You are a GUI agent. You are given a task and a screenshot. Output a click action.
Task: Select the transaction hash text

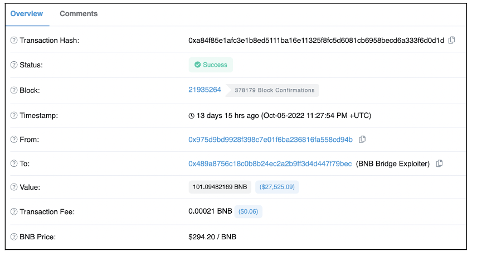point(317,41)
